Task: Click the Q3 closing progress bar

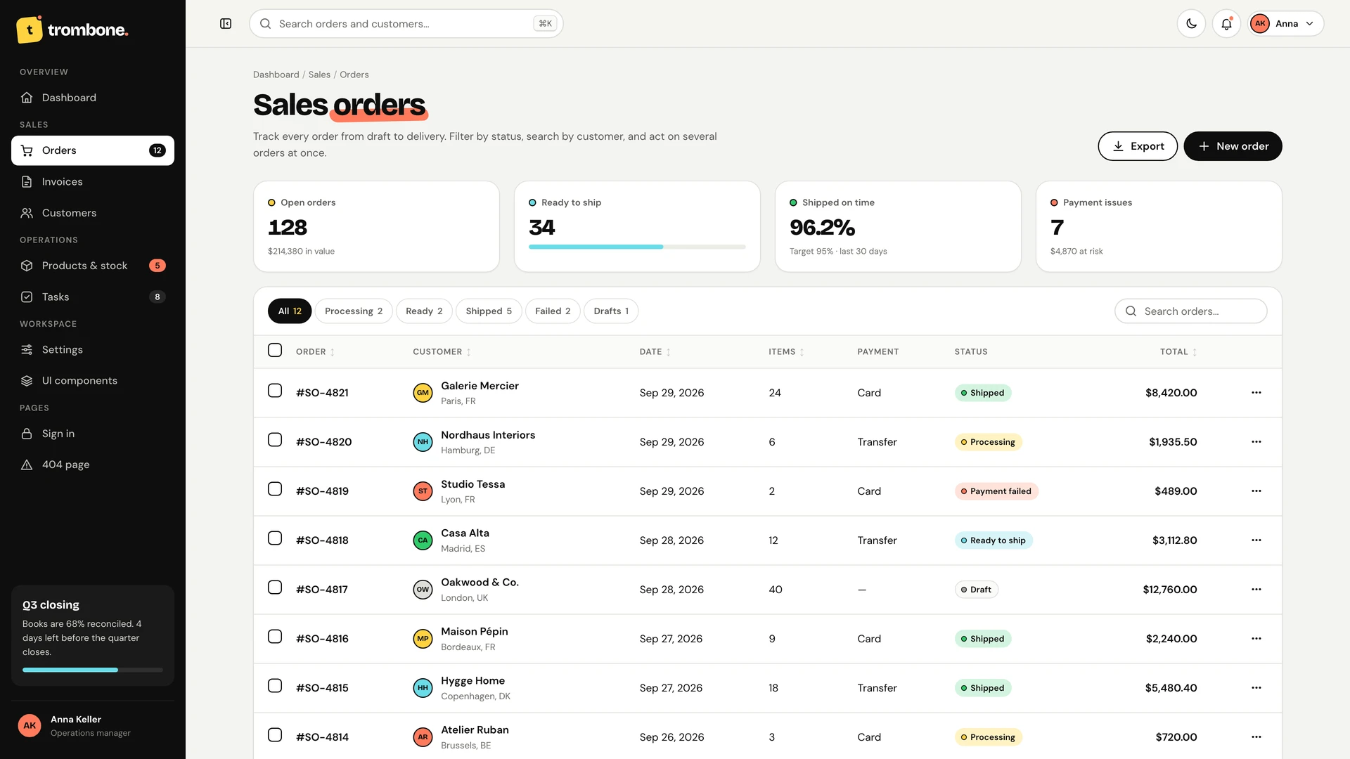Action: (x=93, y=670)
